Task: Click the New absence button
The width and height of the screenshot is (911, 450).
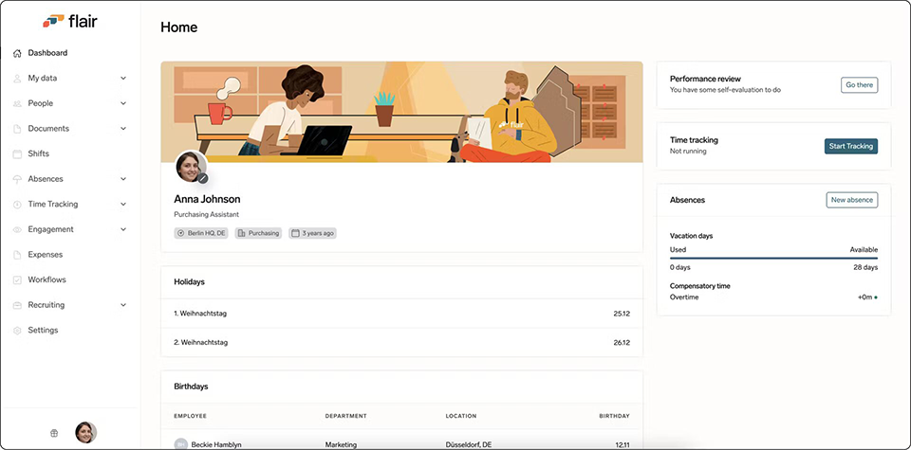Action: point(852,200)
